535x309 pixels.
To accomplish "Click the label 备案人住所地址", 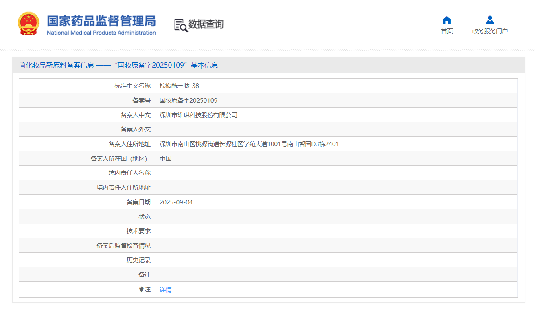I will [x=129, y=144].
